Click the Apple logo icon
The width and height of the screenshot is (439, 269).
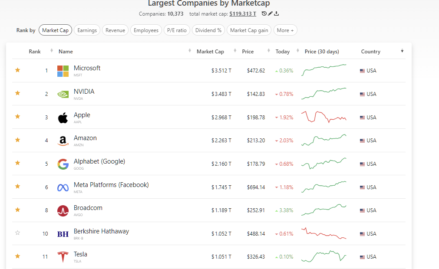click(x=62, y=117)
